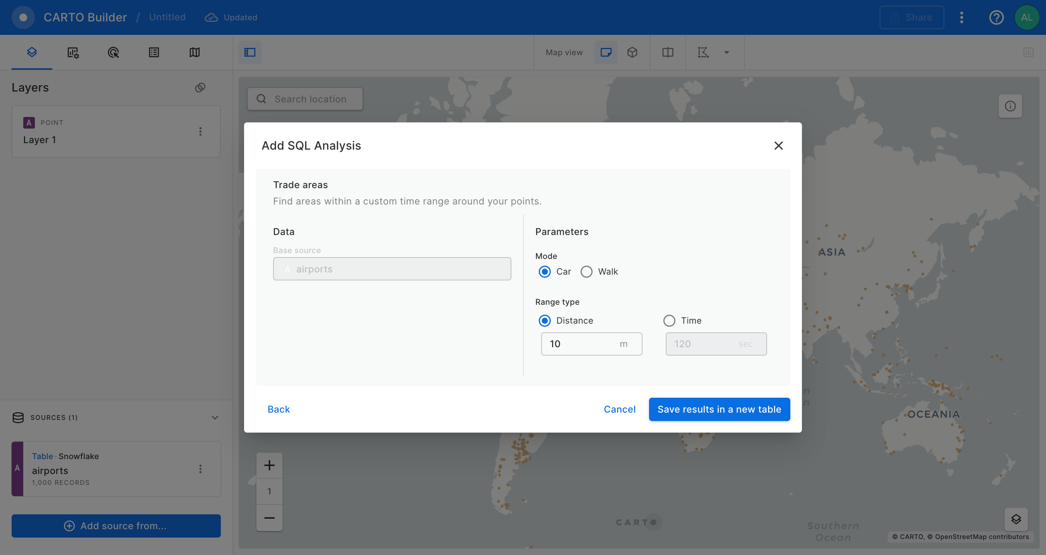The image size is (1046, 555).
Task: Click the 1,000 RECORDS text
Action: (61, 483)
